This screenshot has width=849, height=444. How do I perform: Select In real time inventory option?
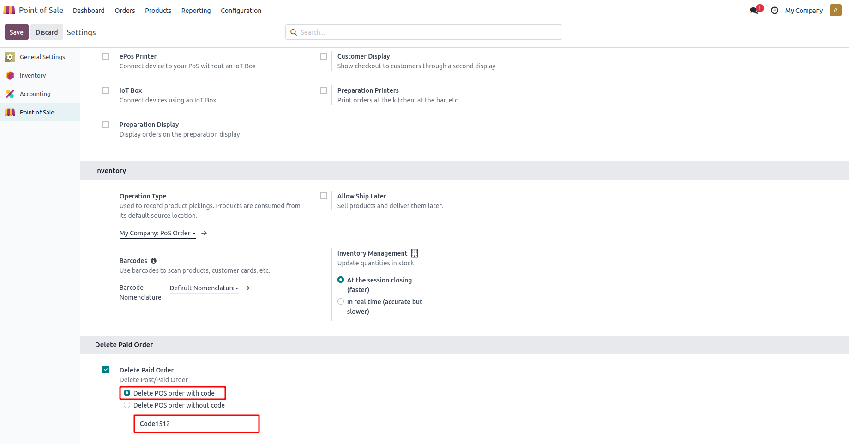341,301
